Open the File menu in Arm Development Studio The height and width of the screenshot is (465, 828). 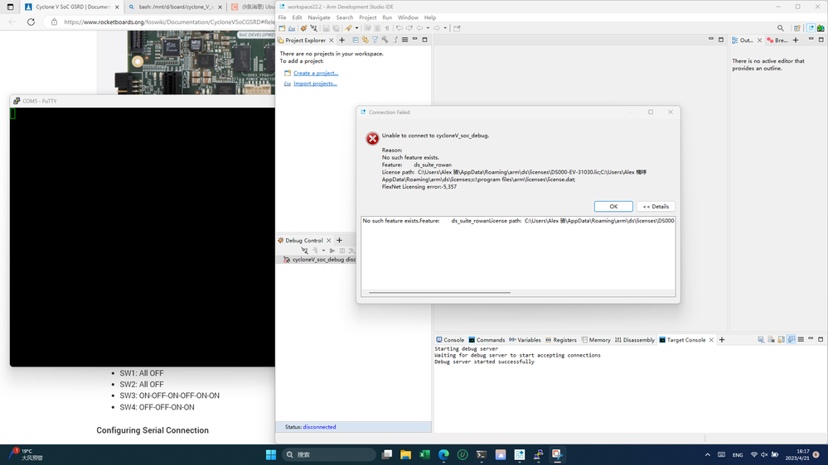(283, 17)
